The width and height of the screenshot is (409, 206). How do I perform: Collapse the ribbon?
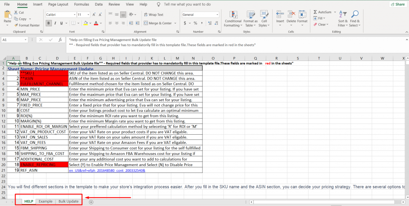pos(407,32)
